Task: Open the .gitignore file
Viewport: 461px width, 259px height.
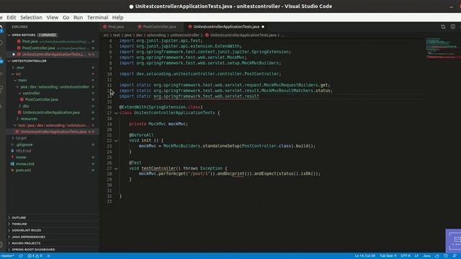Action: coord(24,145)
